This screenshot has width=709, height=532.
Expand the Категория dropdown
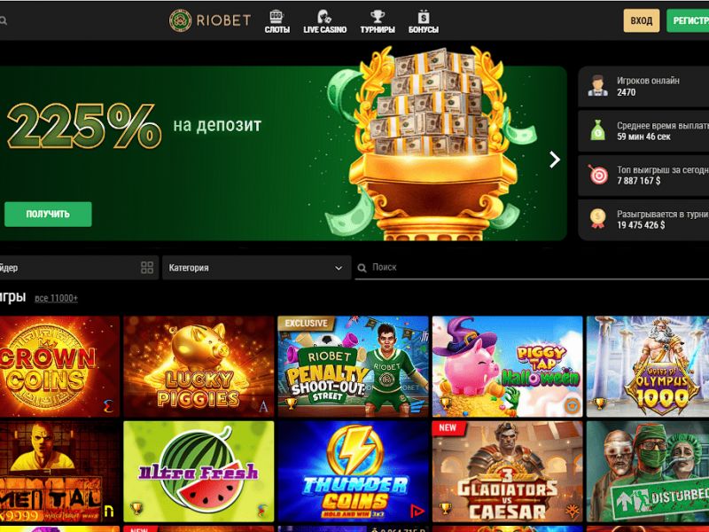[x=256, y=268]
